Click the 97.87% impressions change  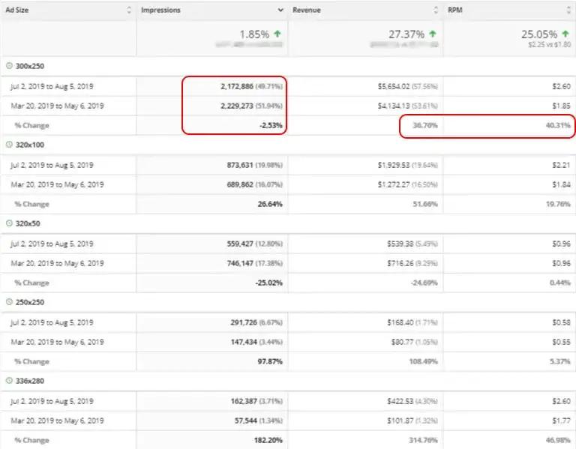(270, 361)
